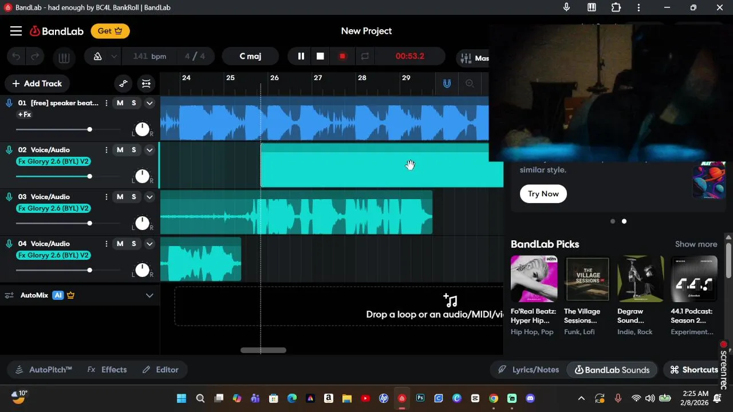Expand track 03 chevron

(149, 197)
